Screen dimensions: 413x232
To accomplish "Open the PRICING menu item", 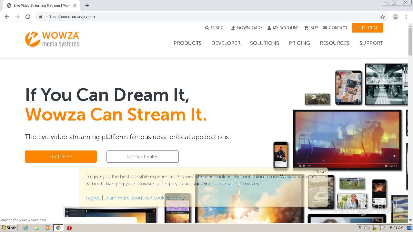I will [299, 43].
